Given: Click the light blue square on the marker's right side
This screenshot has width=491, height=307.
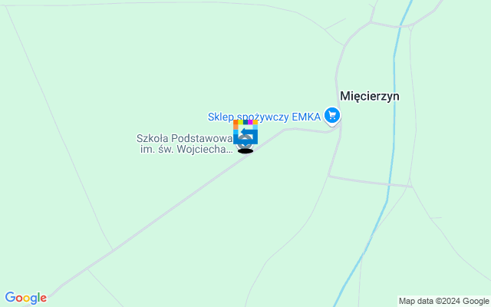Looking at the screenshot, I should pyautogui.click(x=255, y=127).
